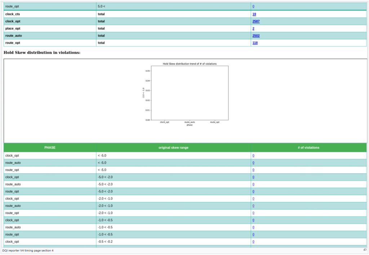
Task: Open route_opt -2.0 < -1.0 violations link
Action: coord(253,213)
